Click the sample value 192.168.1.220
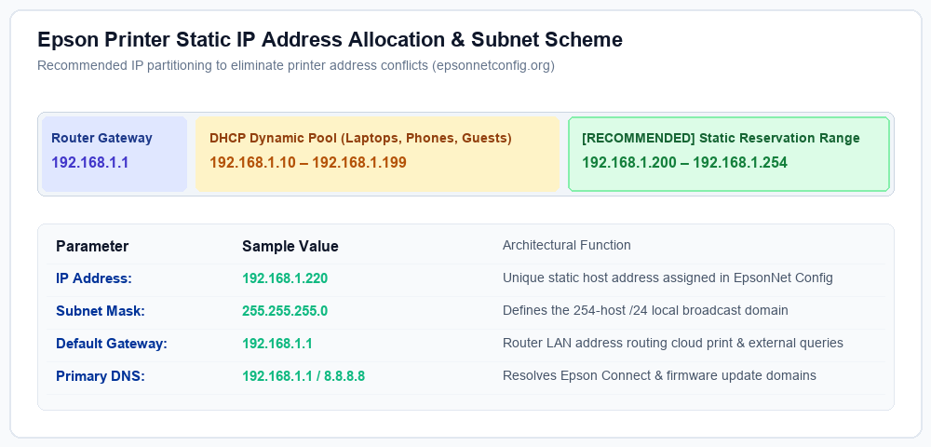The width and height of the screenshot is (931, 447). click(x=285, y=278)
